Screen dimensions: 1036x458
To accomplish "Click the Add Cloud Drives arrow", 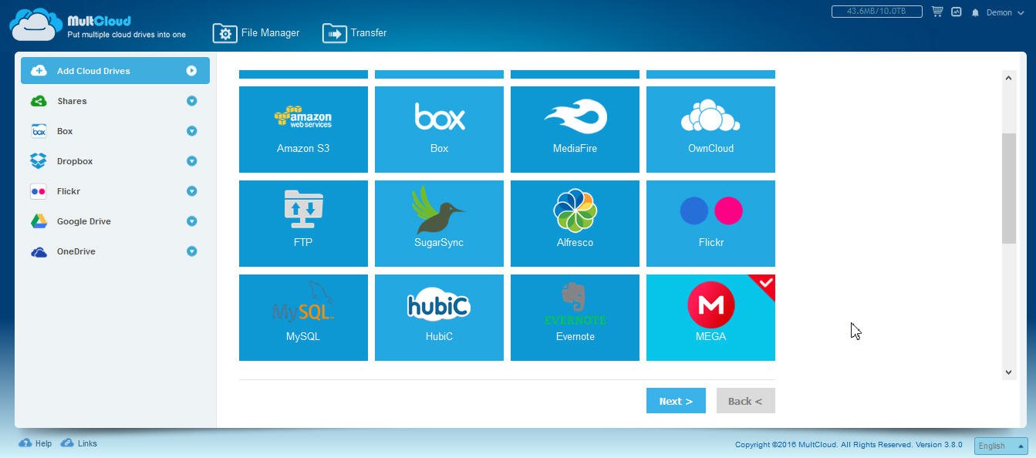I will (191, 71).
